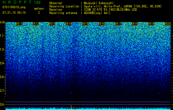
Task: Click the A504HB(yagi 4el) antenna value
Action: click(97, 13)
